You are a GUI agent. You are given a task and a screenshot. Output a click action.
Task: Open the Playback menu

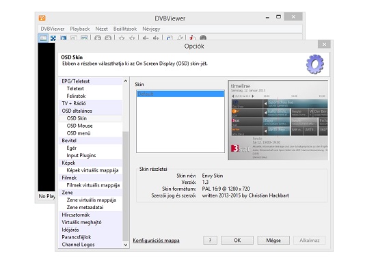(x=79, y=29)
